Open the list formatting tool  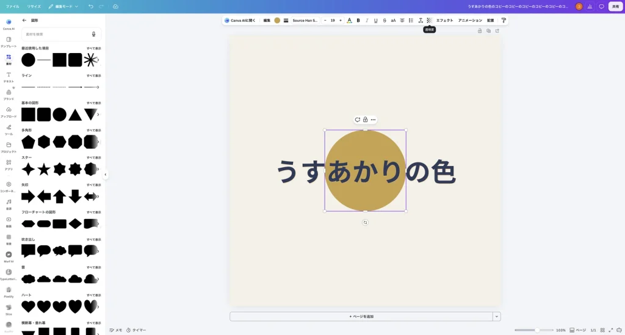[x=411, y=20]
